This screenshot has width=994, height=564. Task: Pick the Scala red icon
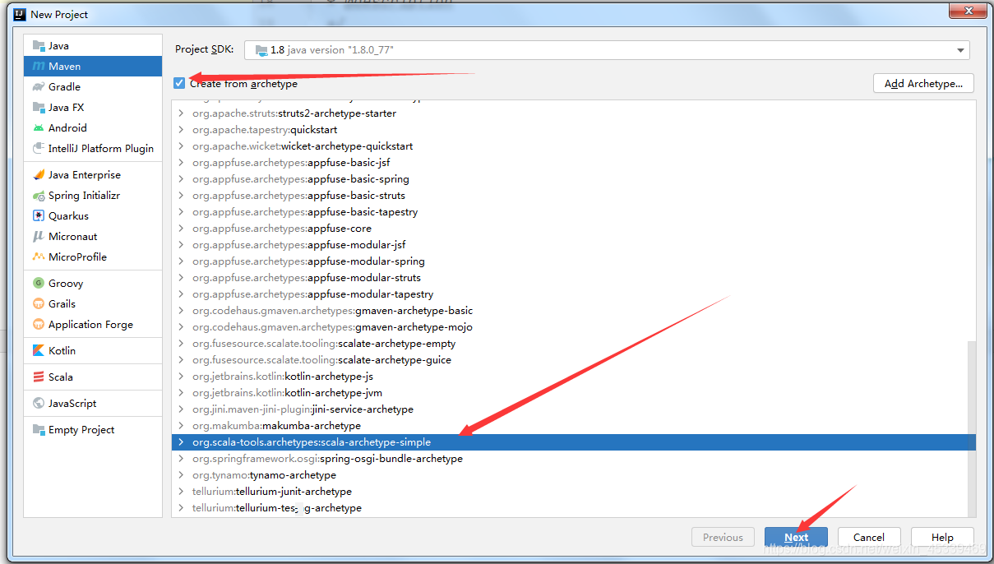point(38,377)
